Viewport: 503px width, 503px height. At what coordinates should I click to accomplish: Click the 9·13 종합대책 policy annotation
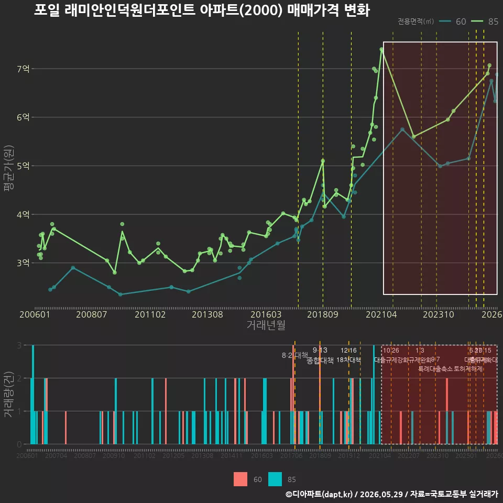[x=320, y=355]
